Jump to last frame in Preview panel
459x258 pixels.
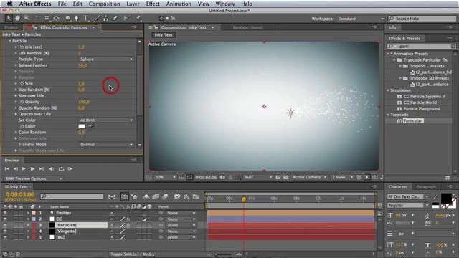point(42,169)
